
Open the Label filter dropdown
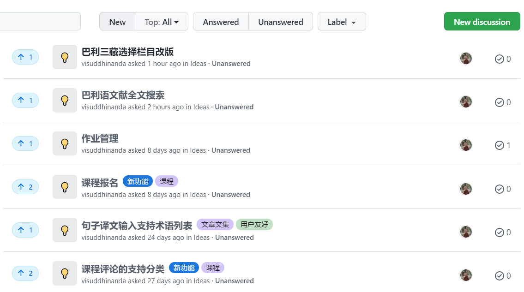click(342, 22)
